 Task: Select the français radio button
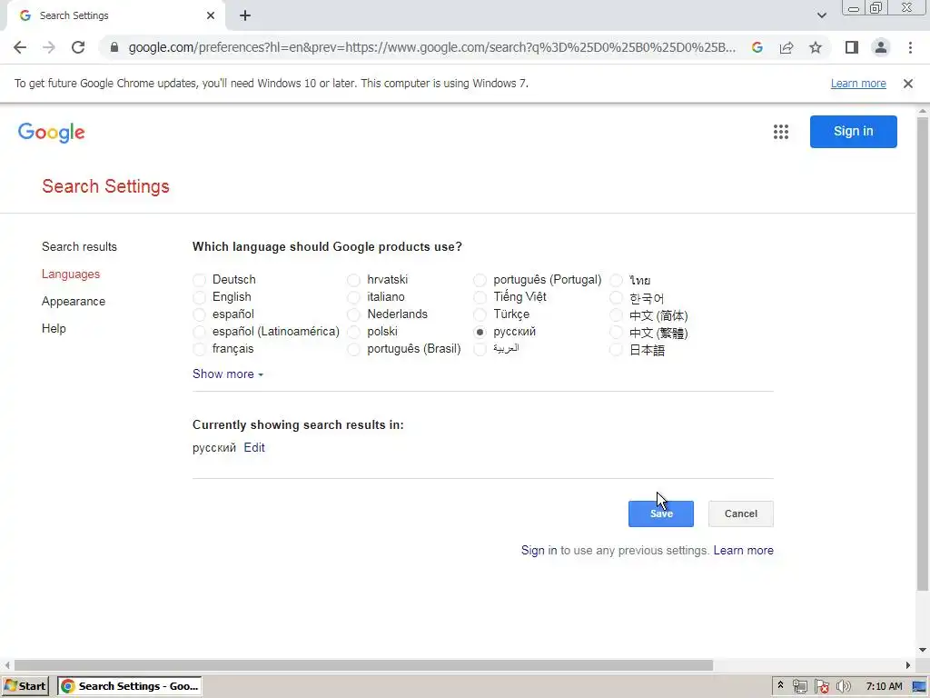click(199, 349)
